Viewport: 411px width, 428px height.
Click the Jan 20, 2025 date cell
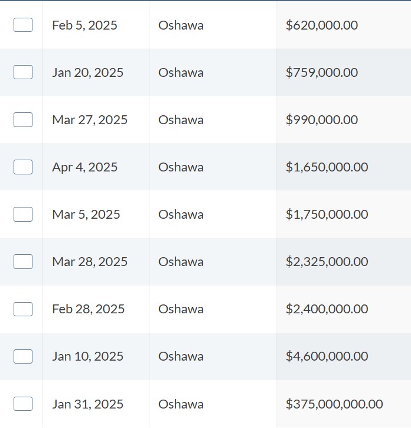[87, 73]
